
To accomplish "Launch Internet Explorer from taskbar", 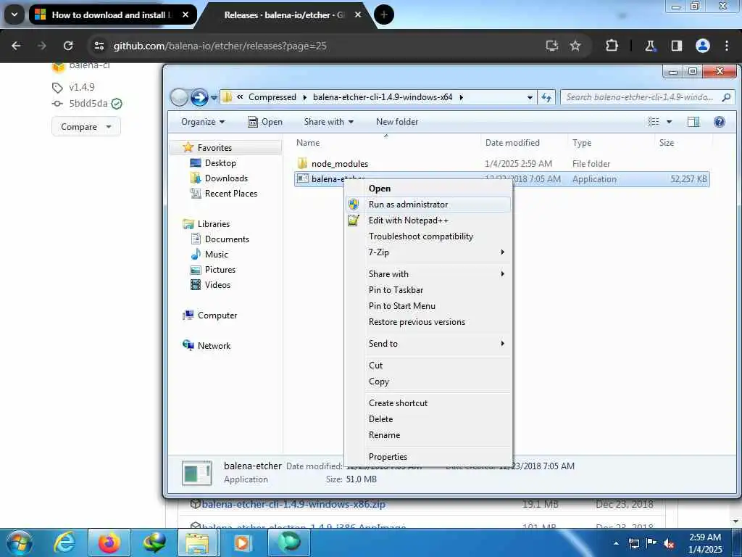I will [64, 542].
